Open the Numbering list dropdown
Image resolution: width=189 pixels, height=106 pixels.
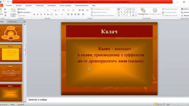(x=74, y=10)
